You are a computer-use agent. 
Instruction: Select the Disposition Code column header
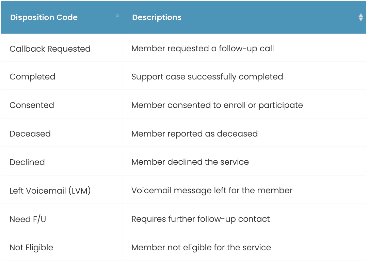click(x=44, y=18)
